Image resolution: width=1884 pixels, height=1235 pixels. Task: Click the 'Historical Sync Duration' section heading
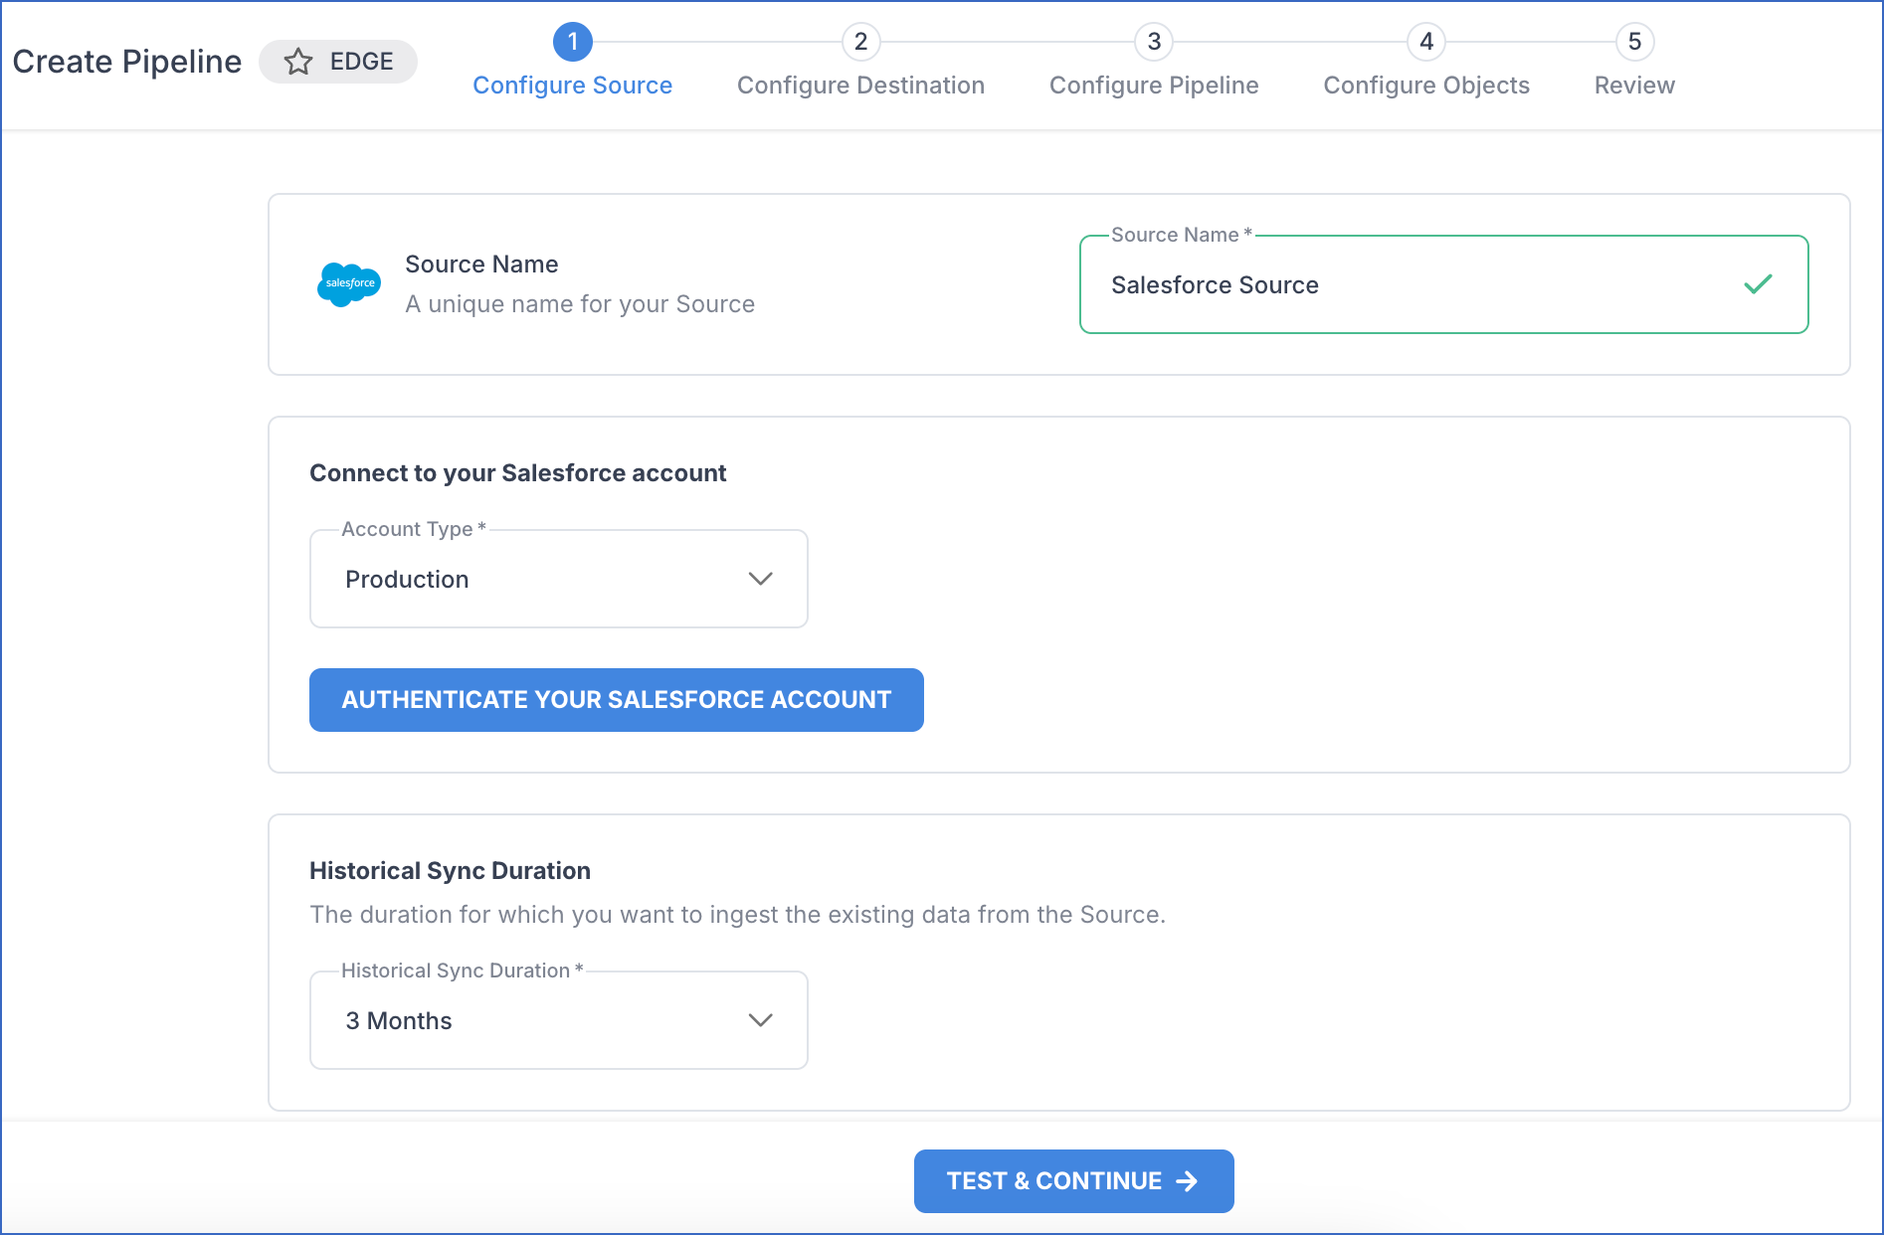tap(451, 871)
